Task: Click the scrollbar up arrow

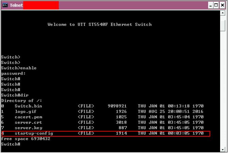Action: click(223, 13)
